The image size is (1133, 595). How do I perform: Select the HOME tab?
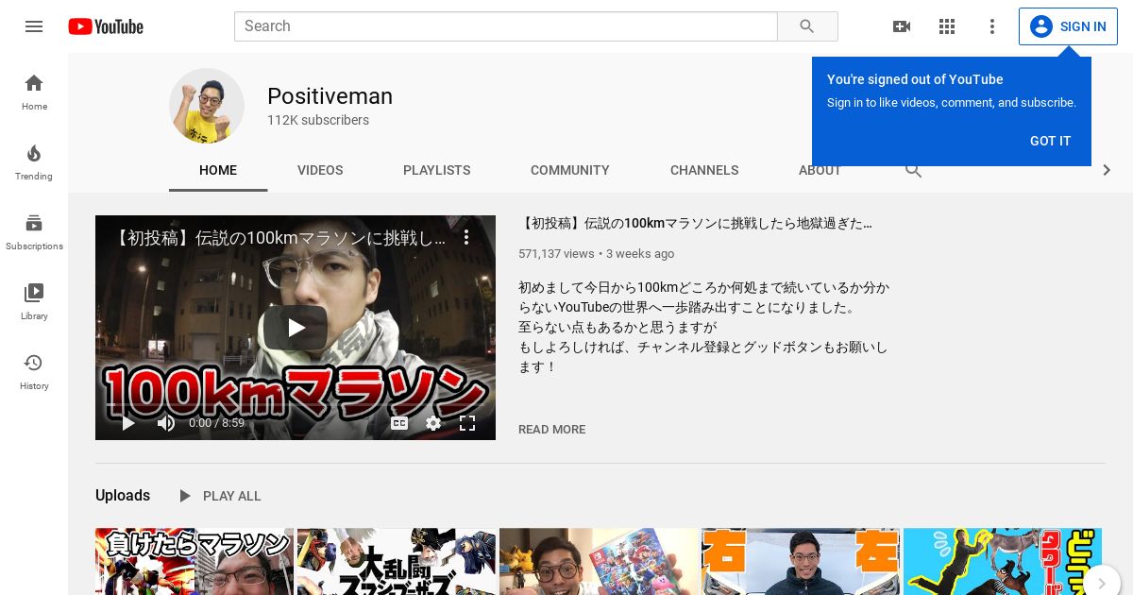pos(218,170)
